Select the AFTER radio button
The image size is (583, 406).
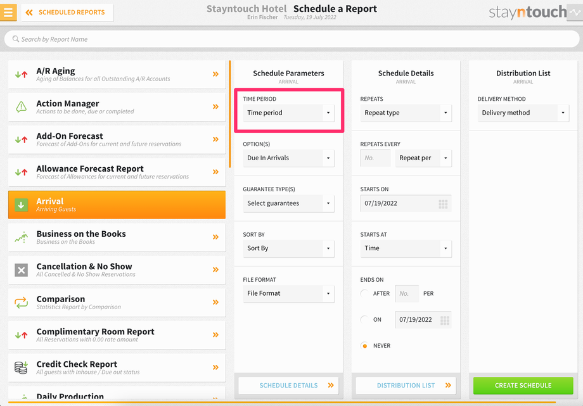click(x=365, y=293)
